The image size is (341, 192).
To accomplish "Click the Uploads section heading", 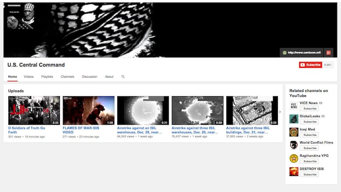I will (x=16, y=91).
